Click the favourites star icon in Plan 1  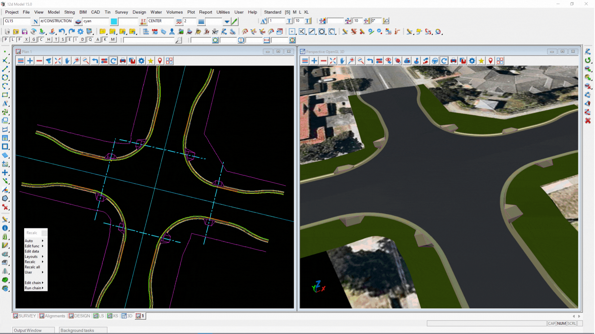(151, 61)
